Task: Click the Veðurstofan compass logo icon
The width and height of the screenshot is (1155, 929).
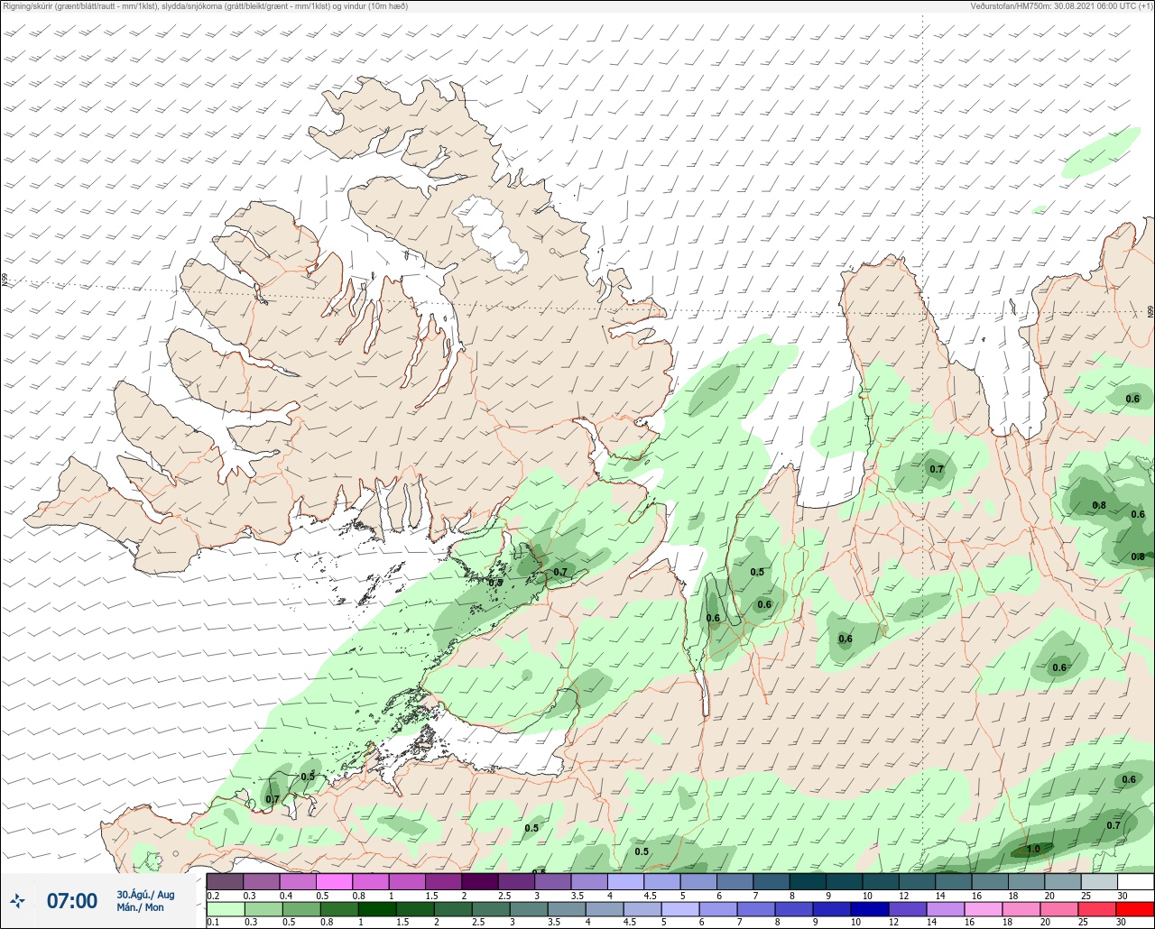Action: [x=17, y=900]
